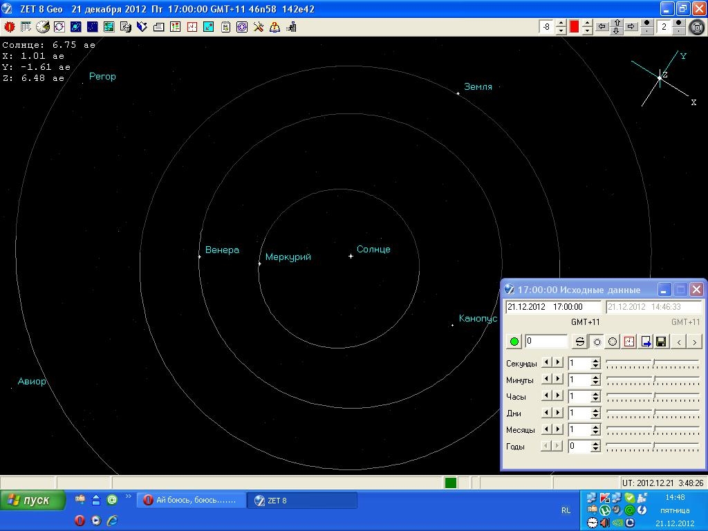Viewport: 708px width, 531px height.
Task: Decrease the Месяцы step spinner
Action: click(x=595, y=433)
